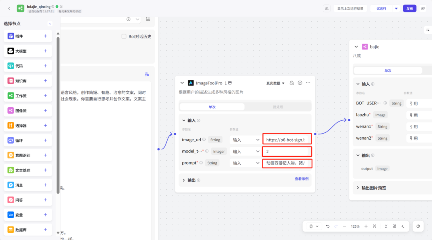Click the 125% zoom level

[355, 226]
